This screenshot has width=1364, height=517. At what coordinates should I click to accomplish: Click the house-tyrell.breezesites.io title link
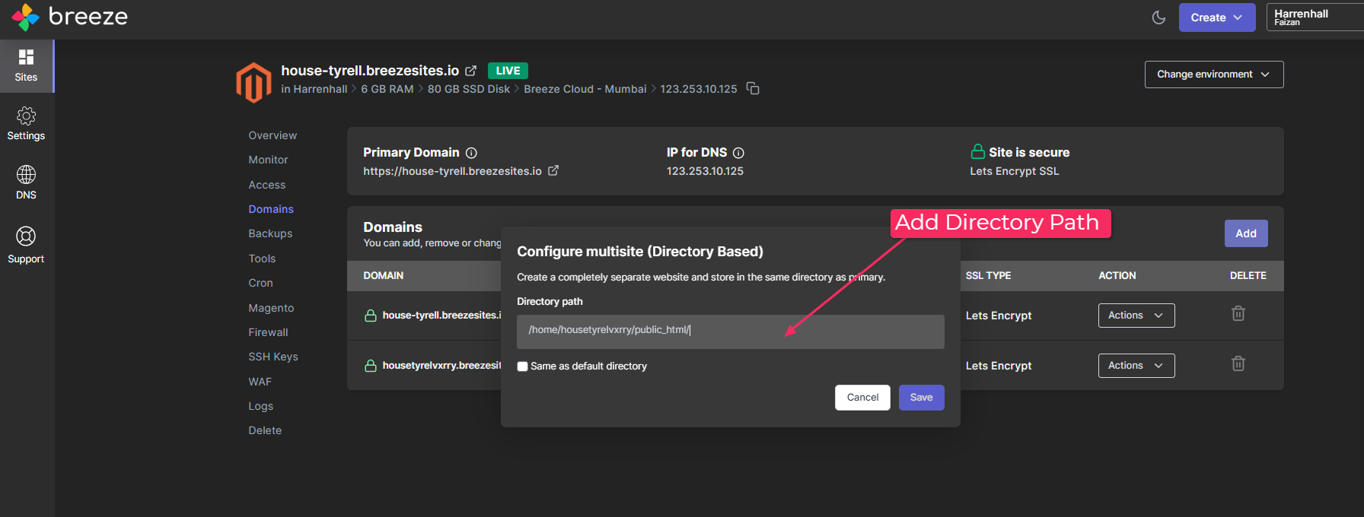pos(370,71)
